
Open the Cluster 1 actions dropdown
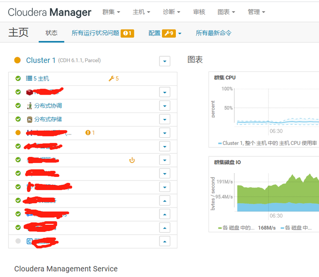tap(165, 61)
